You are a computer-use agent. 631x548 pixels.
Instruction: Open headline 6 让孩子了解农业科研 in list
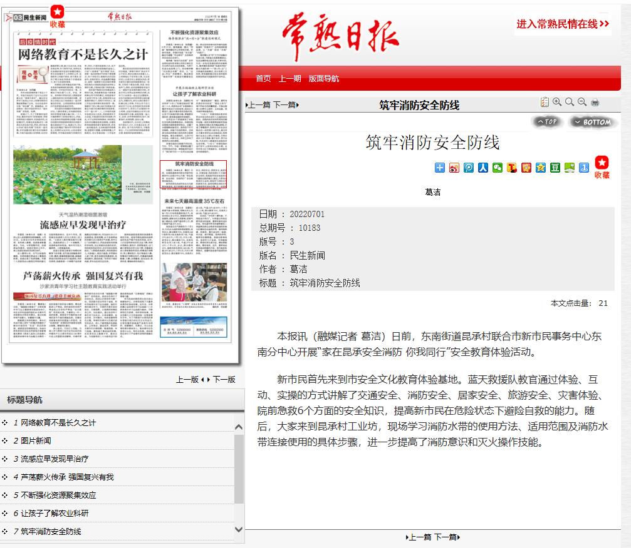(x=55, y=513)
